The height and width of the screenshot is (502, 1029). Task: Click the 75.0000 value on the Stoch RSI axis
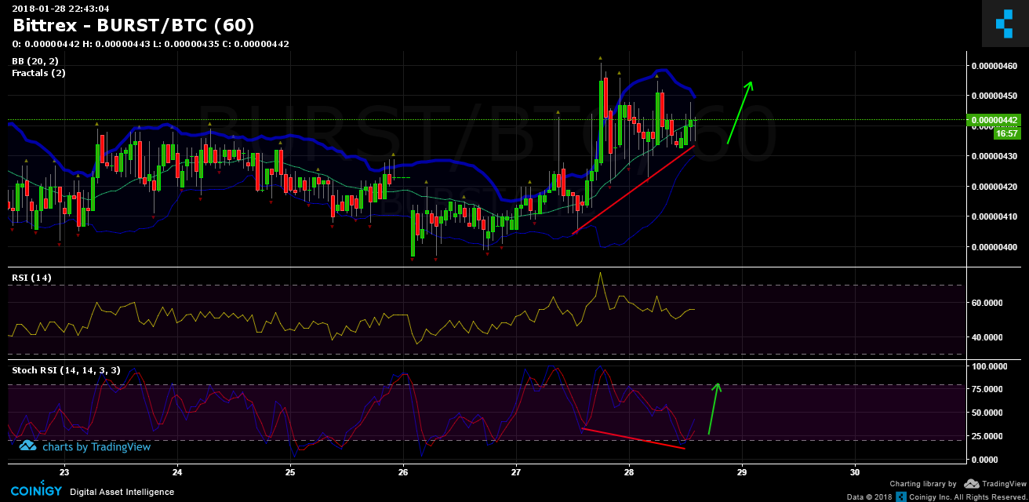click(987, 389)
